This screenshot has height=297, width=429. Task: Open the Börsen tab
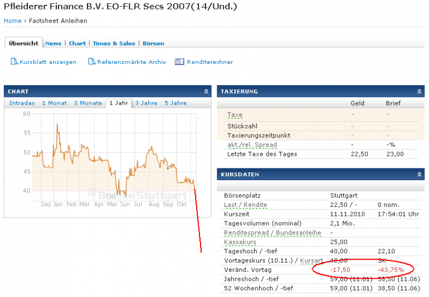153,43
